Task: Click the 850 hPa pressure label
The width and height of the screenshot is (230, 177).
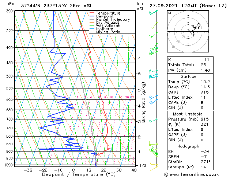Action: click(10, 144)
